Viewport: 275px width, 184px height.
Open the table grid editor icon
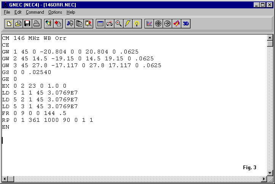click(x=100, y=24)
